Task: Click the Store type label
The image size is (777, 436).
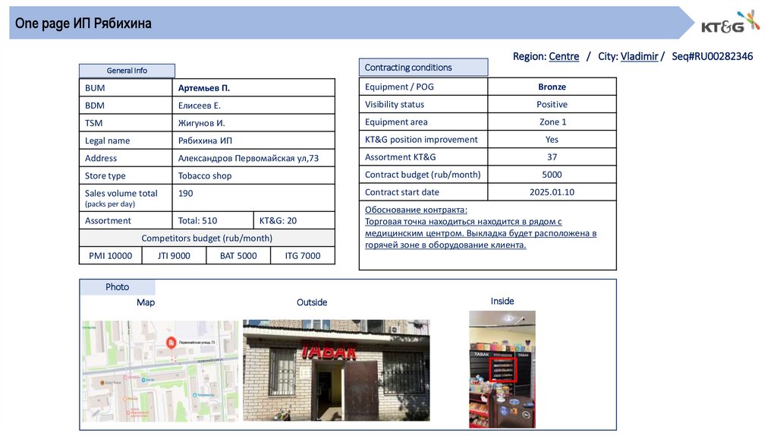Action: coord(105,175)
